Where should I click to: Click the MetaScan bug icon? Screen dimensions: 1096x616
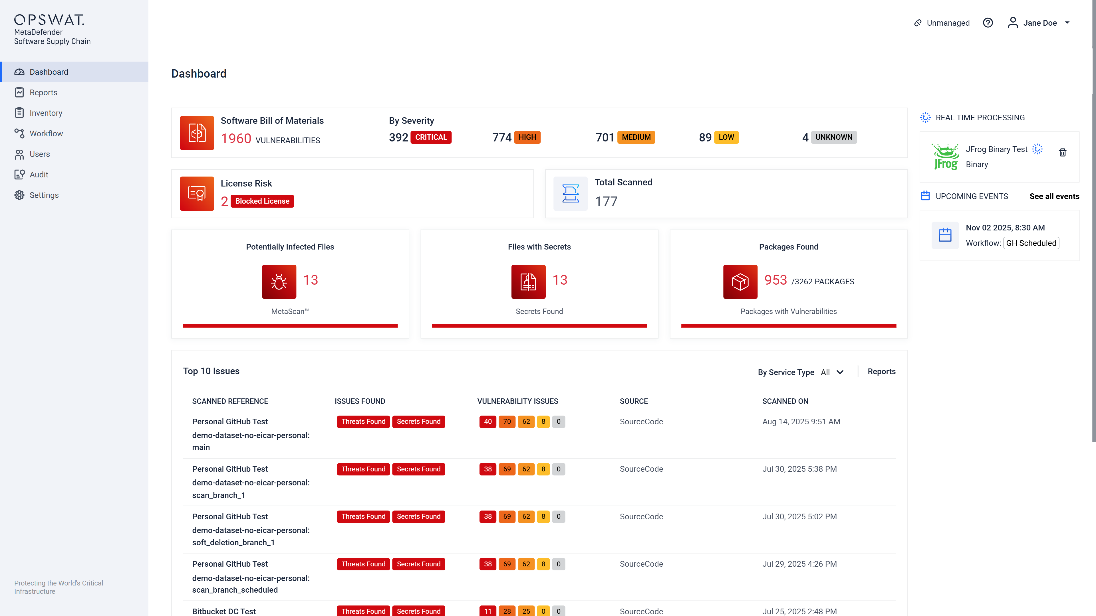tap(279, 281)
